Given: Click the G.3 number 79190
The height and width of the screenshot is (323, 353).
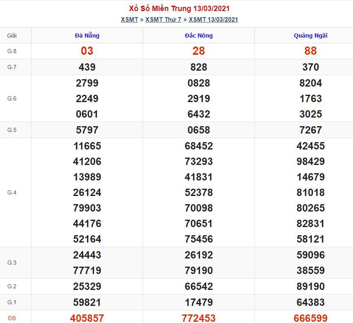Looking at the screenshot, I should pos(199,270).
